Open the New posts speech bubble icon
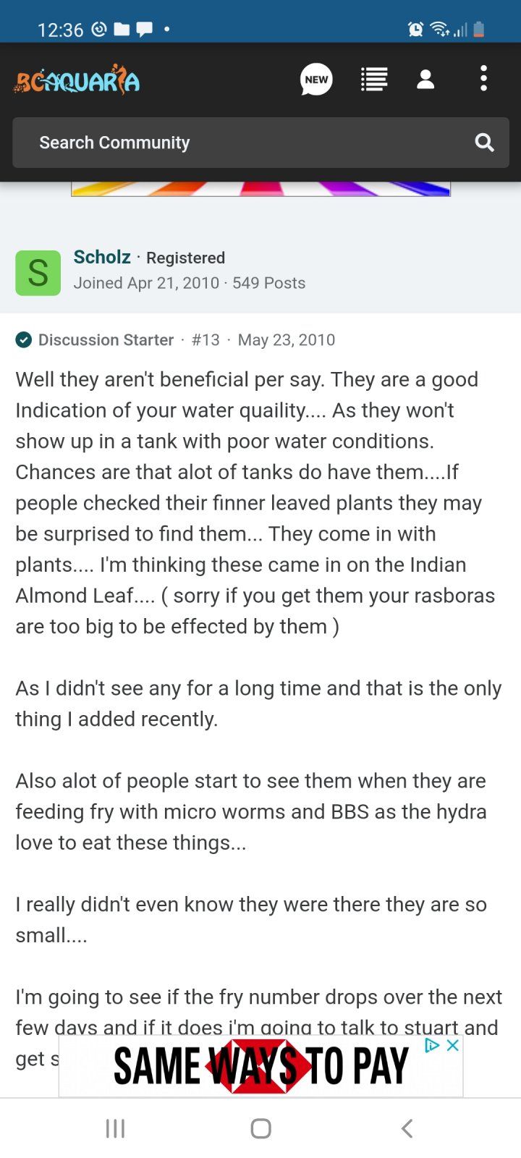Image resolution: width=521 pixels, height=1158 pixels. point(316,80)
